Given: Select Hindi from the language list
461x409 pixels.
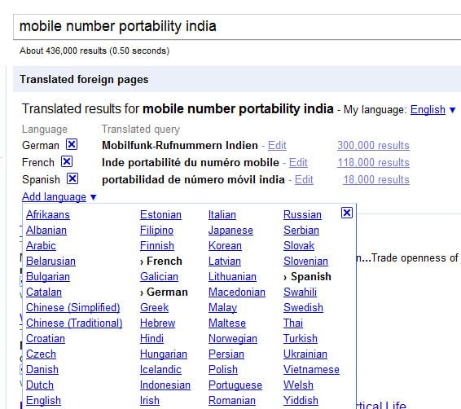Looking at the screenshot, I should 151,338.
